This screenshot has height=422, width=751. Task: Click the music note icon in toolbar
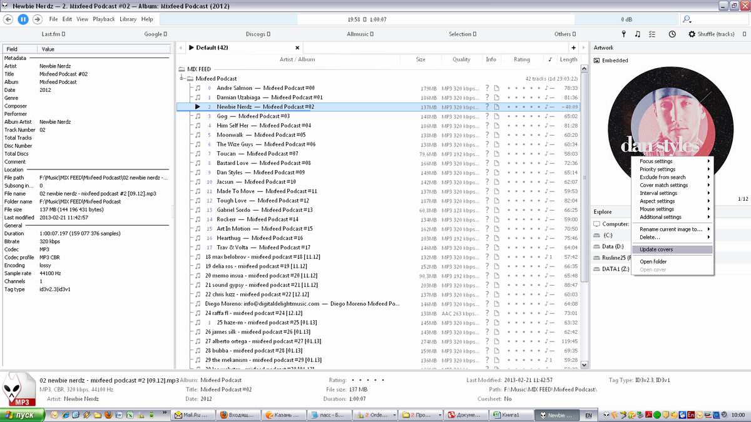click(637, 34)
